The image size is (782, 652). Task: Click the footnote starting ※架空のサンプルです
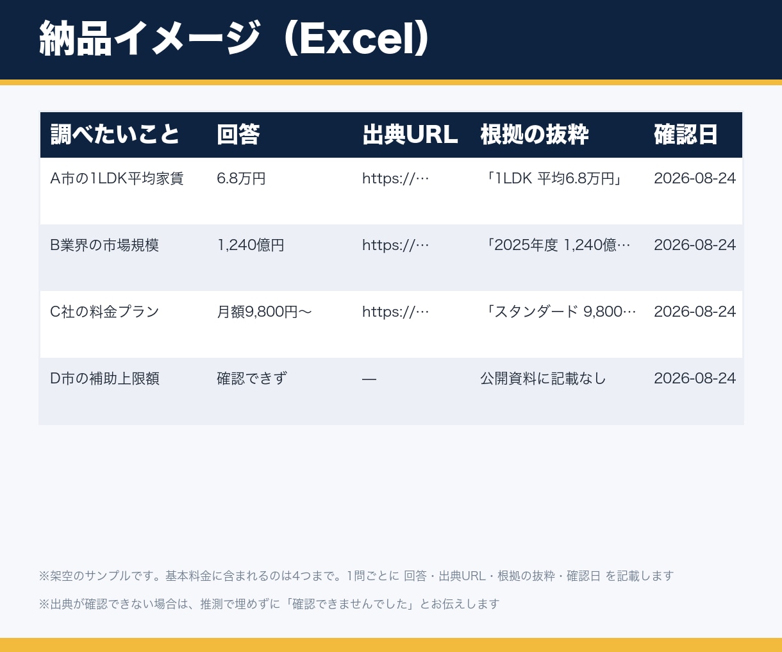click(356, 576)
